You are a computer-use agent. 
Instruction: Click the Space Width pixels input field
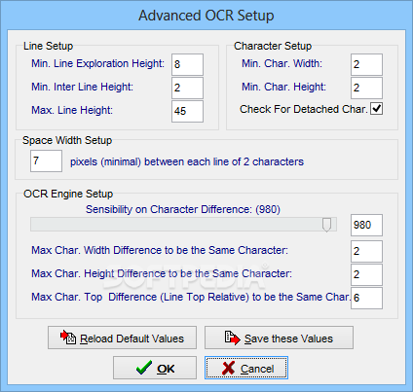coord(46,160)
